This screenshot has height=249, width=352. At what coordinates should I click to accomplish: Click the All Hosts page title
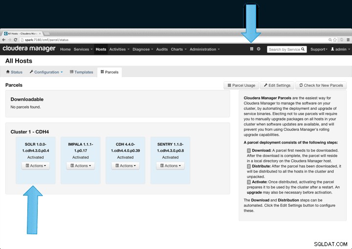[x=19, y=61]
